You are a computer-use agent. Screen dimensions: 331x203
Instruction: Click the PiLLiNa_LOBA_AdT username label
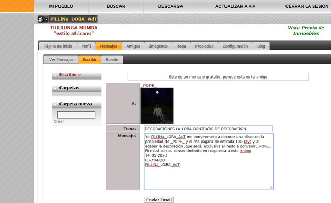coord(73,19)
